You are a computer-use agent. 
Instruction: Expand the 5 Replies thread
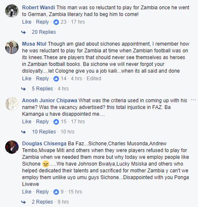pyautogui.click(x=42, y=89)
